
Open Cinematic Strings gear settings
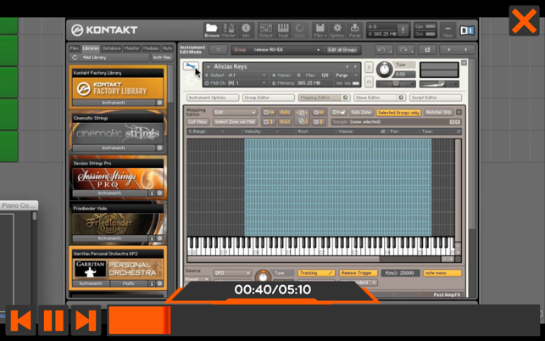coord(159,148)
